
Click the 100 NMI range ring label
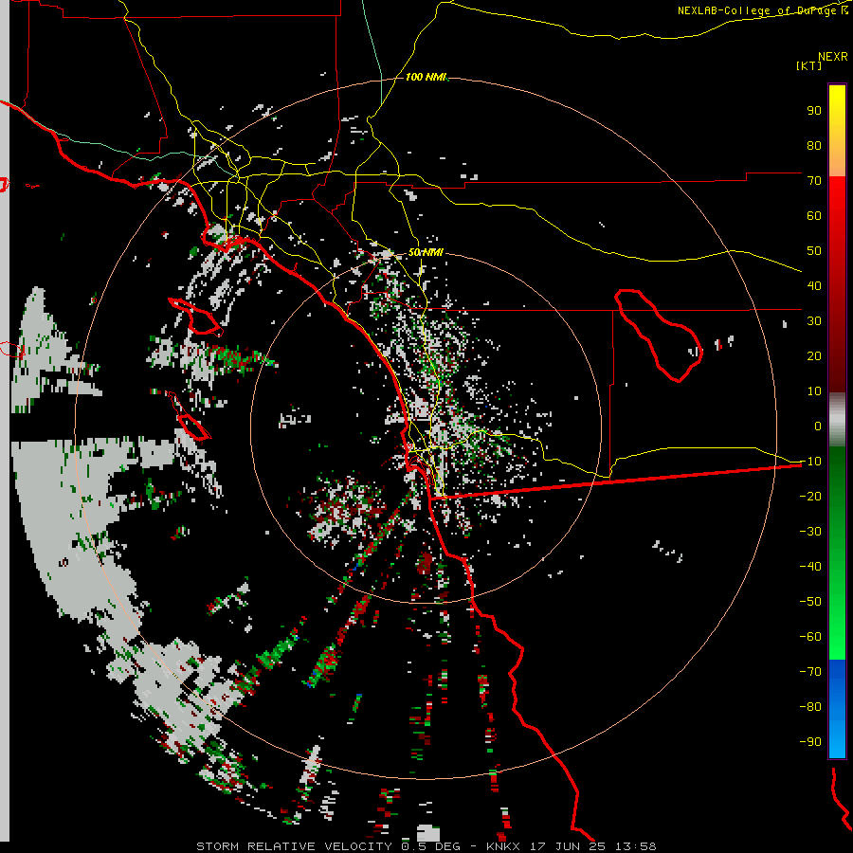[426, 78]
